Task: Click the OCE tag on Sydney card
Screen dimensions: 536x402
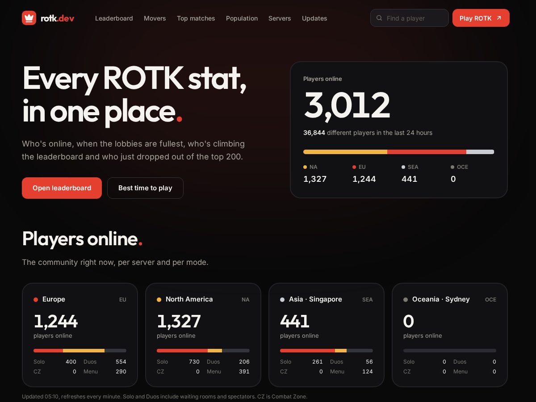Action: [x=490, y=300]
